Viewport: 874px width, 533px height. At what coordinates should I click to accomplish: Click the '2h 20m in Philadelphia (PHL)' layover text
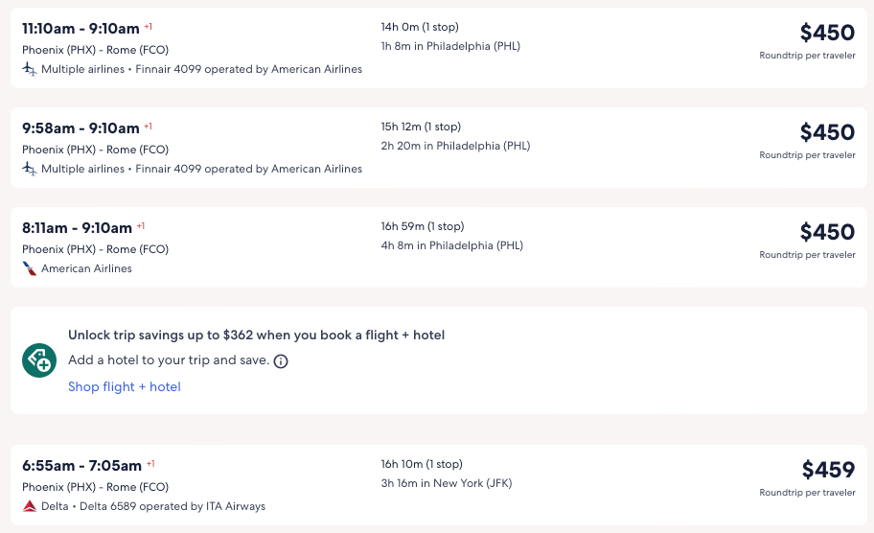[455, 146]
